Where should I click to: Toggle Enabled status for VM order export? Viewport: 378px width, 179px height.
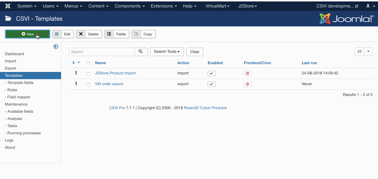(211, 84)
